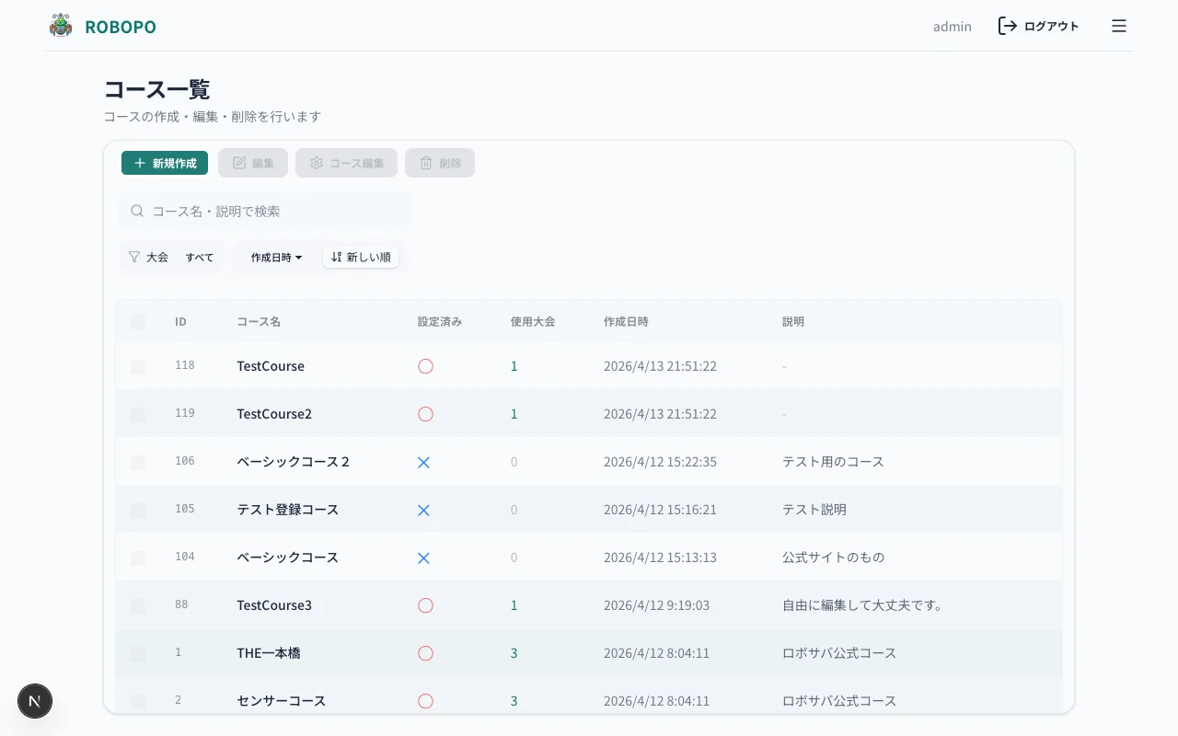The width and height of the screenshot is (1178, 736).
Task: Click the logout arrow icon
Action: click(1008, 26)
